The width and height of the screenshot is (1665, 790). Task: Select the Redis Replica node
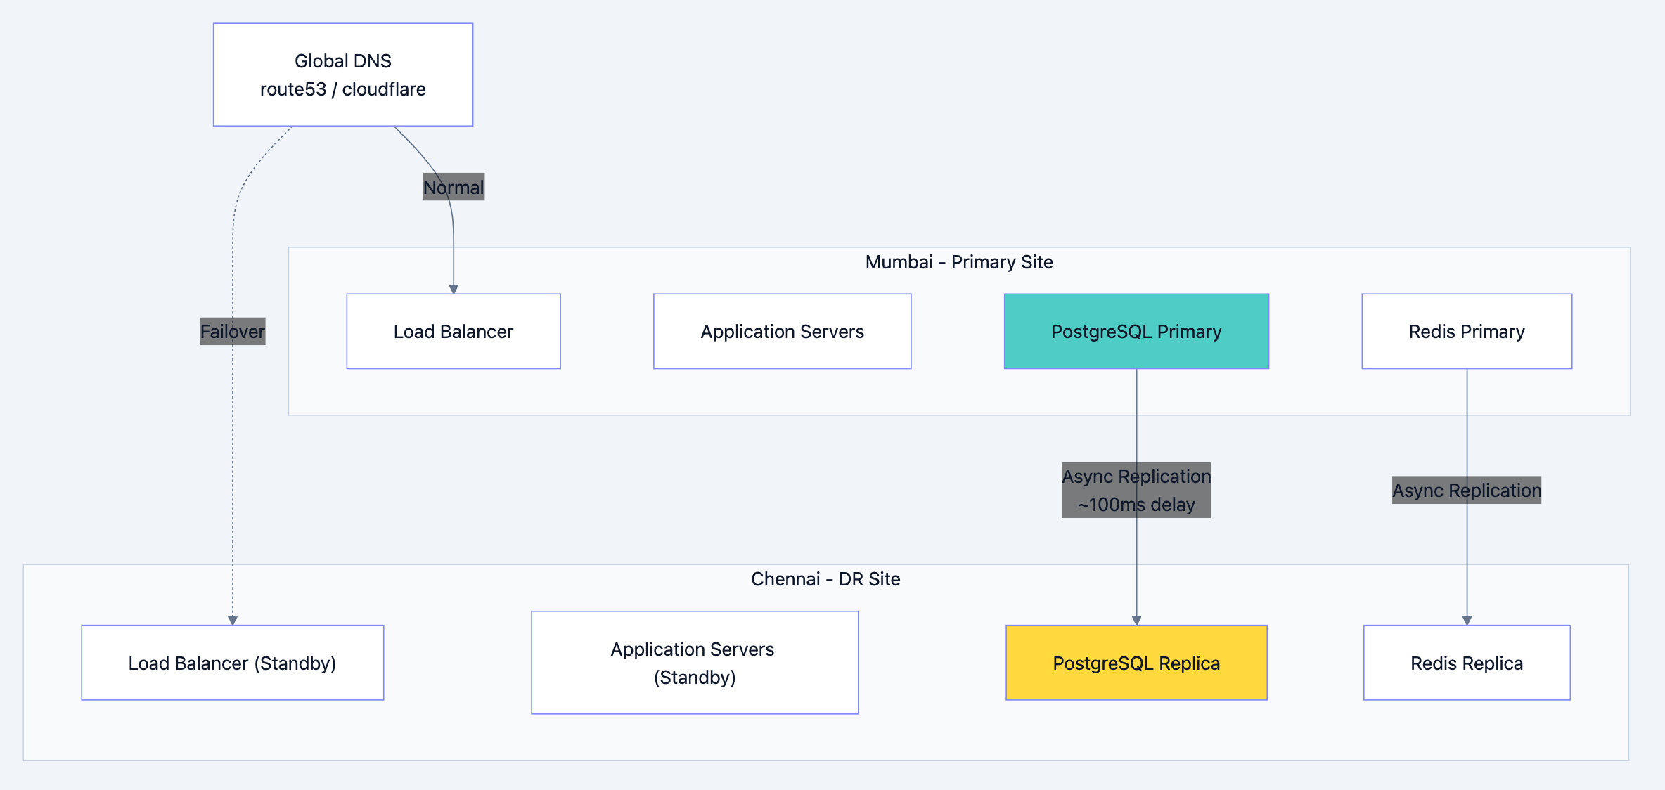(x=1467, y=662)
